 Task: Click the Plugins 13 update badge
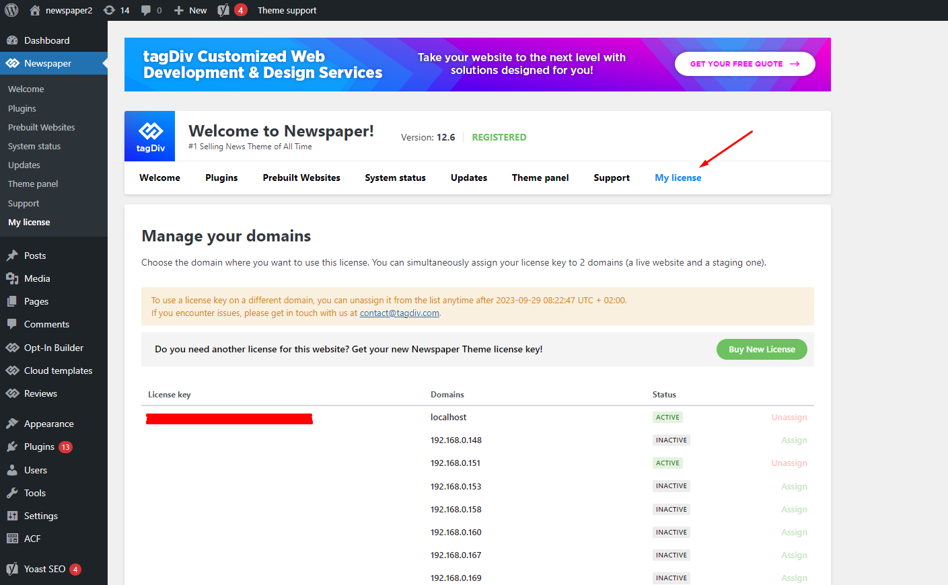tap(65, 447)
